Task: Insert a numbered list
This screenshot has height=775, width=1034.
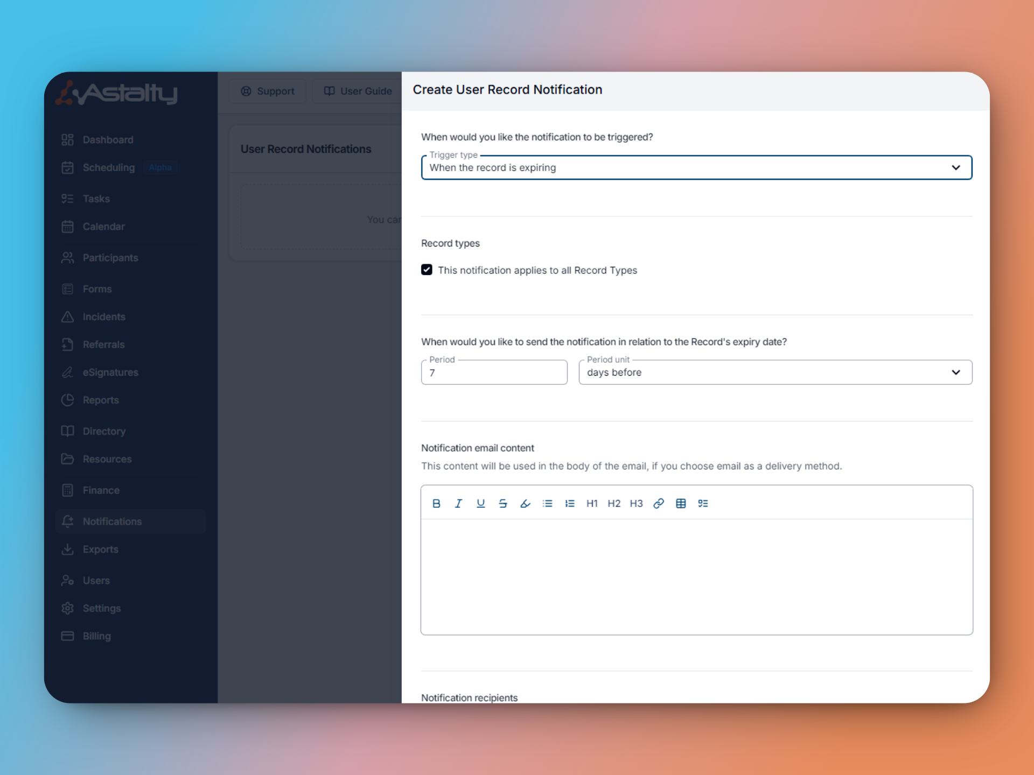Action: [569, 503]
